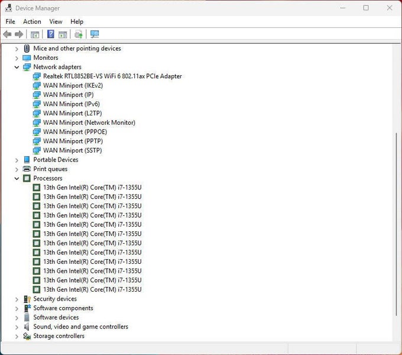Click the Show/Hide Action Pane toolbar icon
The width and height of the screenshot is (402, 355).
pyautogui.click(x=63, y=34)
